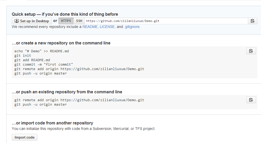Copy the clone URL with clipboard icon
This screenshot has height=143, width=261.
click(252, 21)
